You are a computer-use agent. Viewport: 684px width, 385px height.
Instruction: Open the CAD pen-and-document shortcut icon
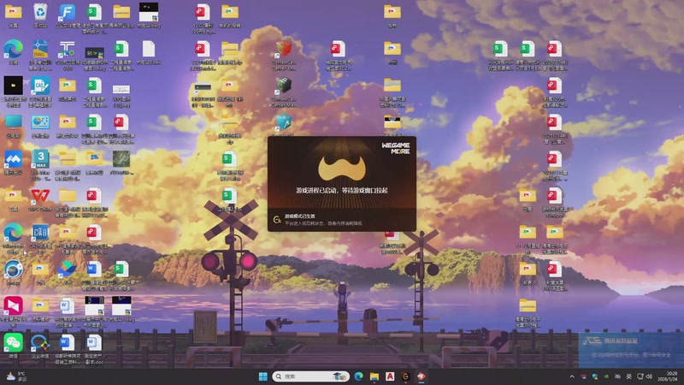40,86
